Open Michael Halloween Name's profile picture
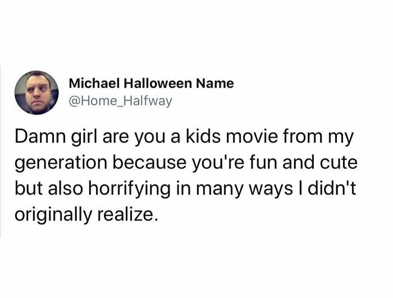Viewport: 393px width, 298px height. 36,93
